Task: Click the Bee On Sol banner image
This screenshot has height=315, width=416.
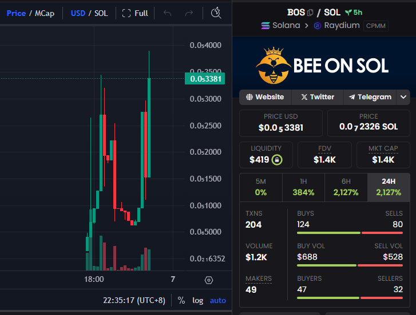Action: [x=324, y=67]
